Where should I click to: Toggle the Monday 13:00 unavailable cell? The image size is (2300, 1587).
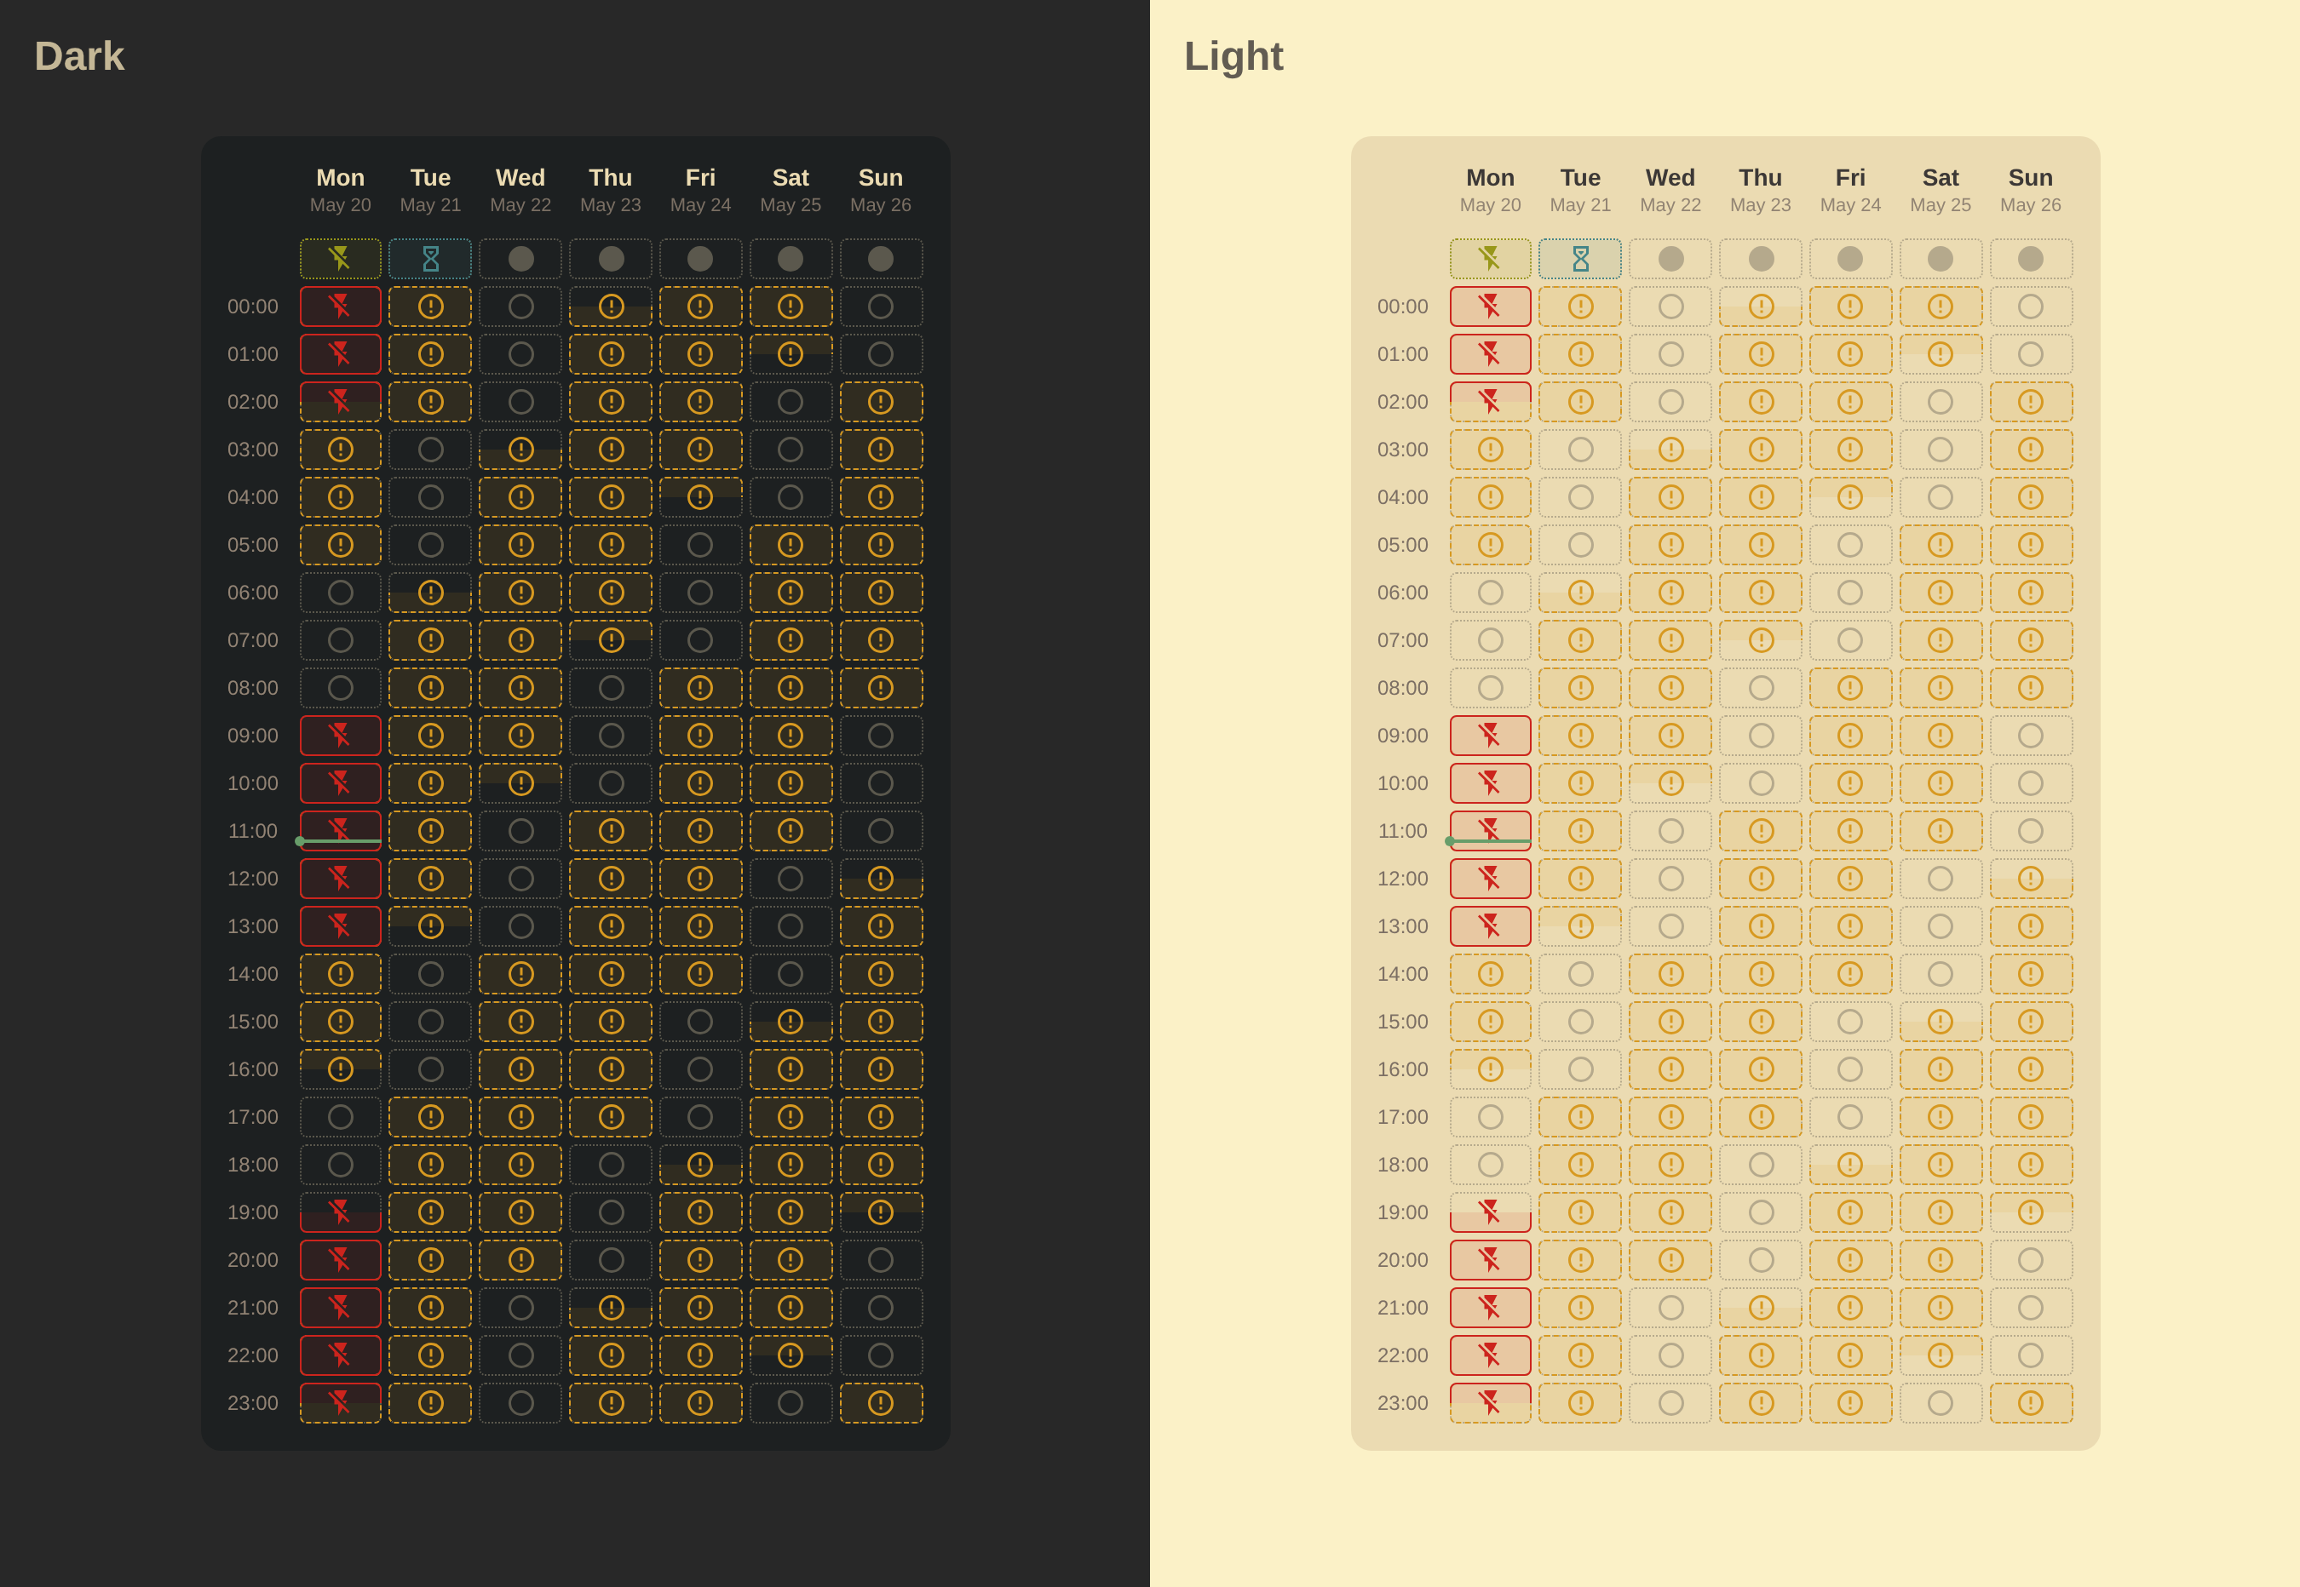340,925
